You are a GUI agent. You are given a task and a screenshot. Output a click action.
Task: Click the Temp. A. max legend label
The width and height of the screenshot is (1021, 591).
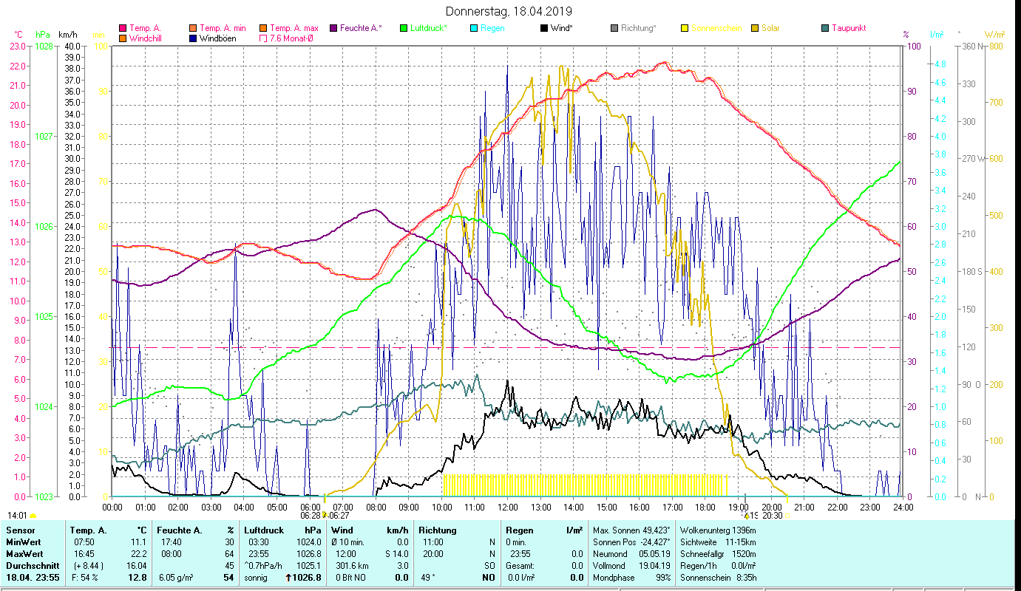pos(294,29)
